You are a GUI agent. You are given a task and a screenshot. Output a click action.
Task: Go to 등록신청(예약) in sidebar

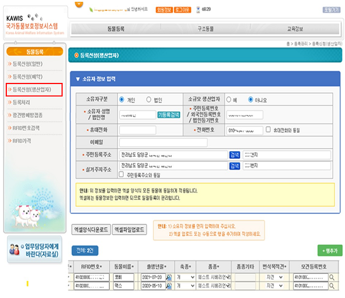27,77
